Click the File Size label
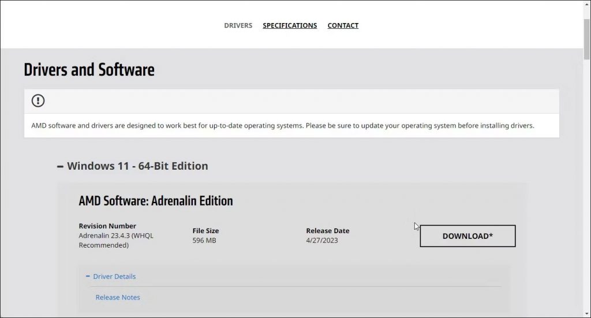 click(x=205, y=231)
